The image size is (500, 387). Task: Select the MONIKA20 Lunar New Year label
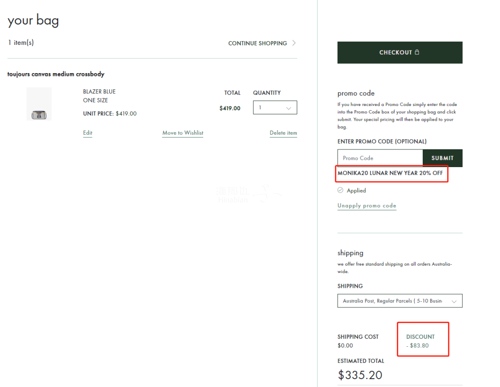390,173
